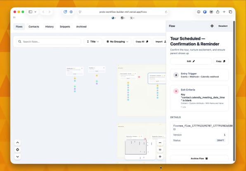
Task: Click the canvas minimap viewport
Action: 136,147
